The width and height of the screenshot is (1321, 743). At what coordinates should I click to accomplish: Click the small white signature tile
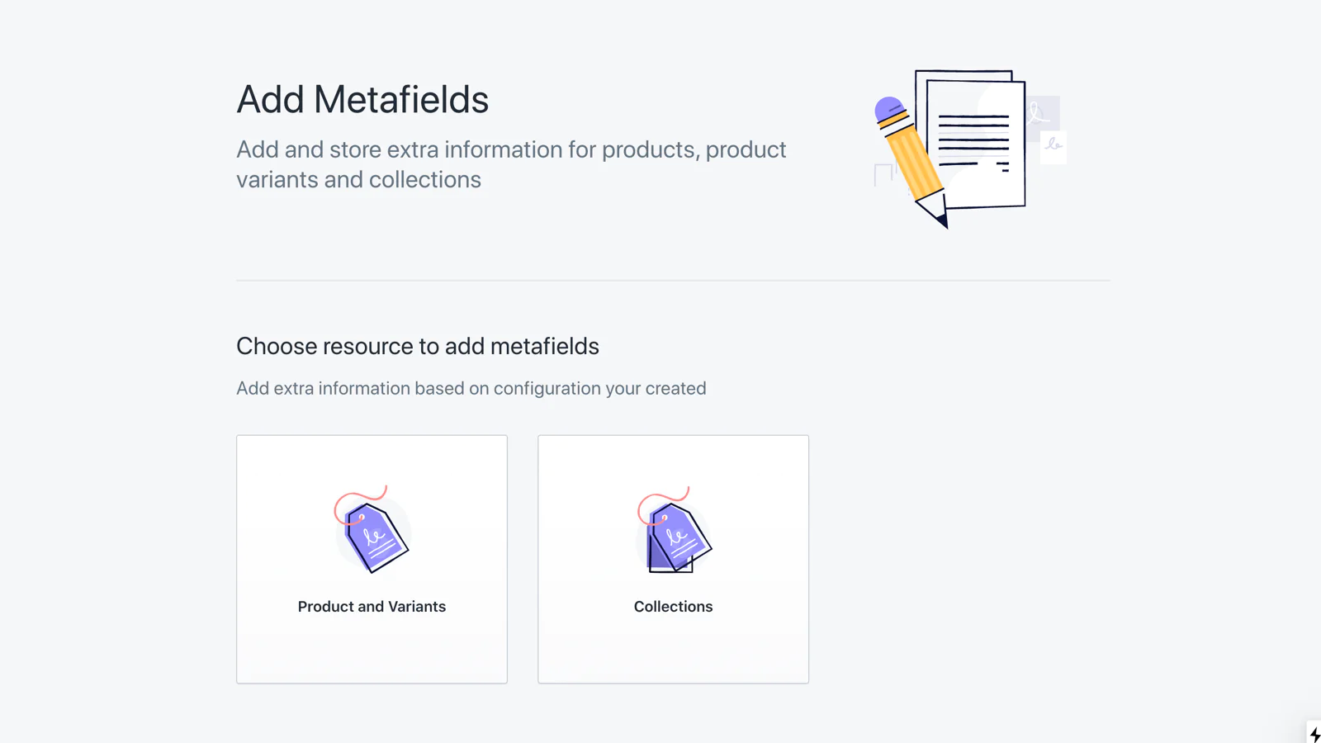(1053, 146)
